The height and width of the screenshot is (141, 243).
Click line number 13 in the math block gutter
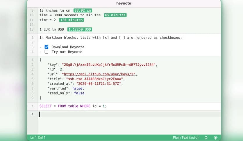pyautogui.click(x=32, y=29)
